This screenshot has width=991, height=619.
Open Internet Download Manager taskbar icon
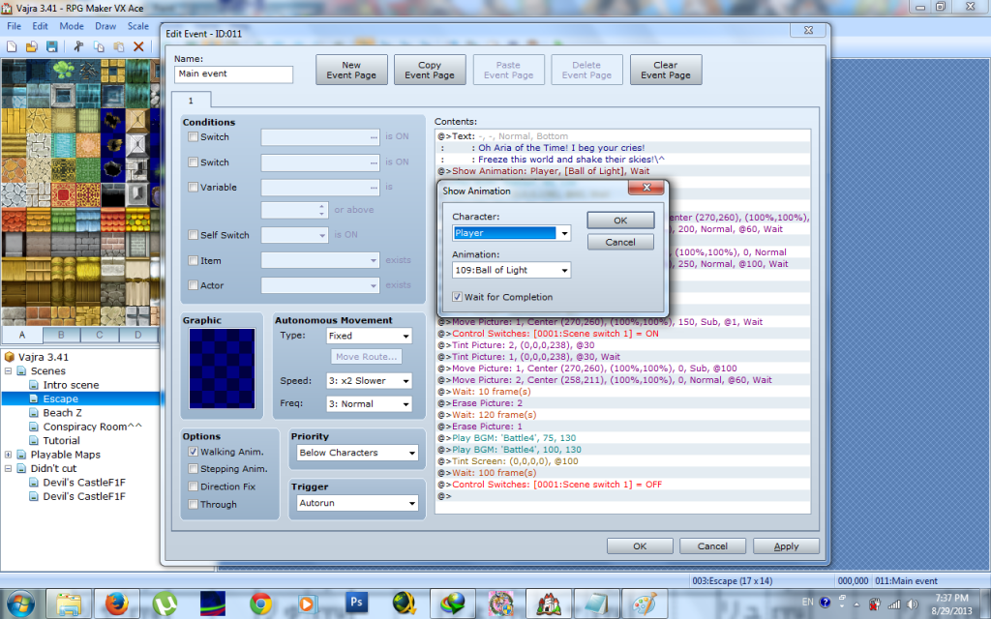453,604
